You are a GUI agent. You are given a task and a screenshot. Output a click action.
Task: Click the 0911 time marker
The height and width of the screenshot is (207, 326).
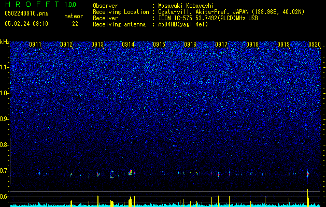pyautogui.click(x=35, y=45)
